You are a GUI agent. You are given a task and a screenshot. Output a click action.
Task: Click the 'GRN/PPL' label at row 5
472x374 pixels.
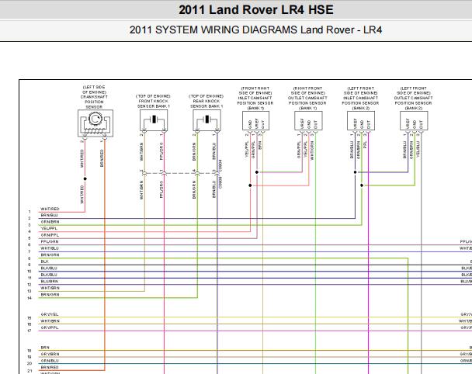click(50, 235)
